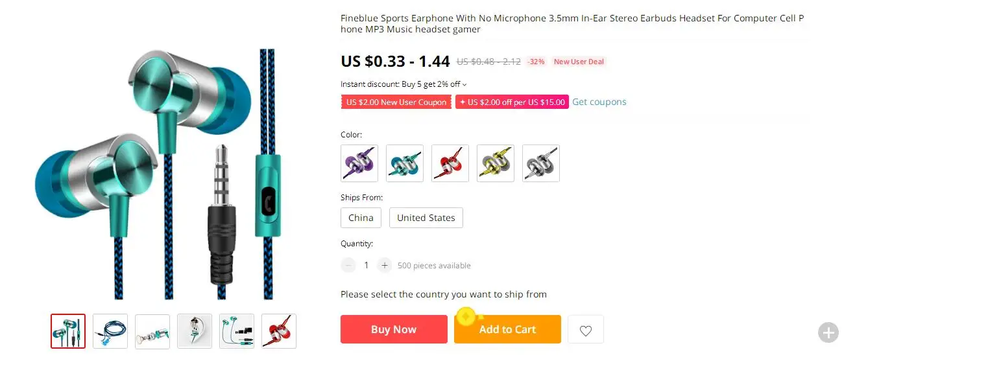This screenshot has width=988, height=372.
Task: Claim the US $2.00 New User Coupon
Action: coord(396,102)
